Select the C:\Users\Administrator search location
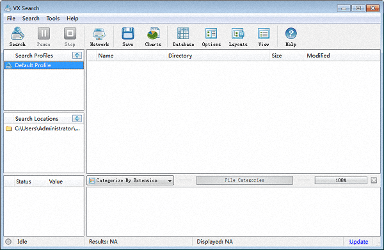Viewport: 384px width, 250px height. (44, 129)
